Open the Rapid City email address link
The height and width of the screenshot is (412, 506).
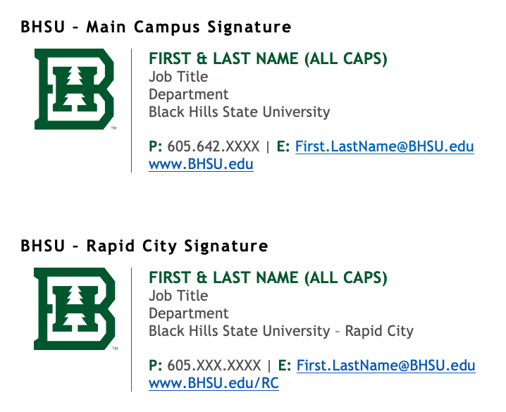(x=385, y=366)
